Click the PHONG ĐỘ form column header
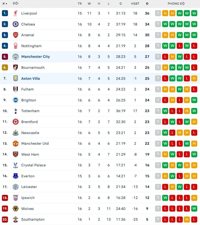The height and width of the screenshot is (225, 200). click(x=176, y=4)
